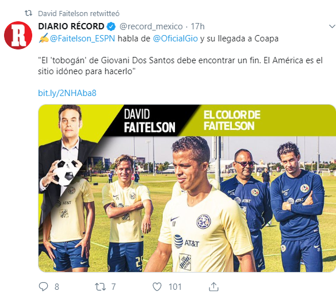This screenshot has height=295, width=336.
Task: Open the DIARIO RÉCORD profile name
Action: [x=71, y=26]
